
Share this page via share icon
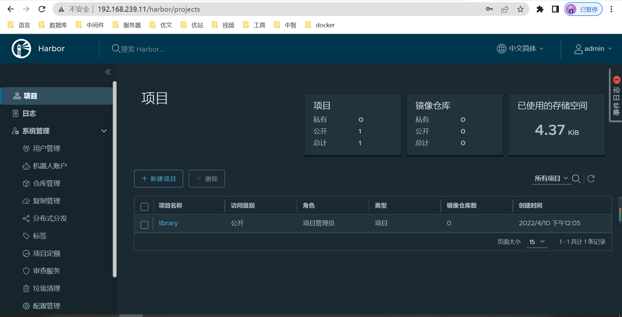pos(505,9)
